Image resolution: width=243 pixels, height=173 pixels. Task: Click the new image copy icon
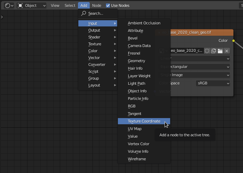213,51
